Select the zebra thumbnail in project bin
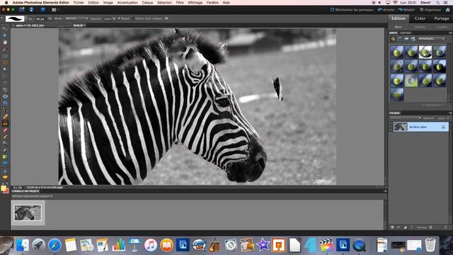Viewport: 453px width, 255px height. click(x=28, y=212)
